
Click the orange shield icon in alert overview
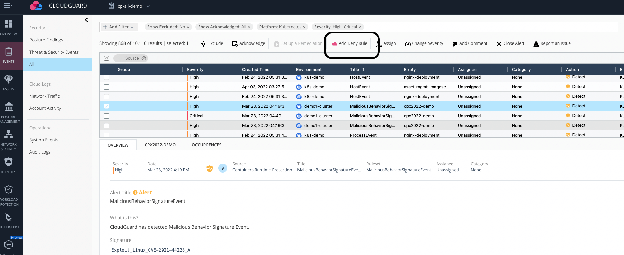[x=210, y=168]
